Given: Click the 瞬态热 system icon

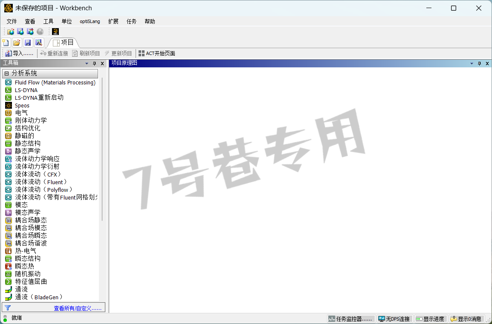Looking at the screenshot, I should (x=9, y=266).
